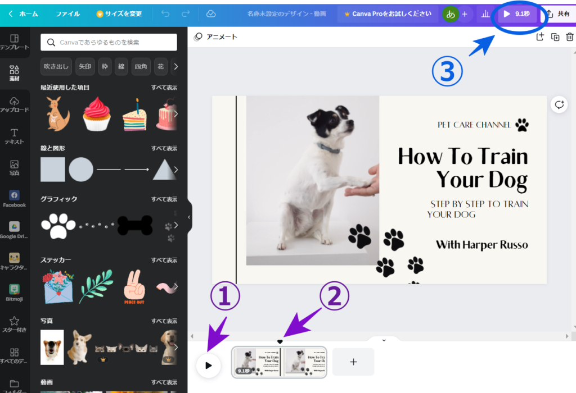Screen dimensions: 576x393
Task: Open the すべてのデザイン (All designs) sidebar tab
Action: click(x=14, y=355)
